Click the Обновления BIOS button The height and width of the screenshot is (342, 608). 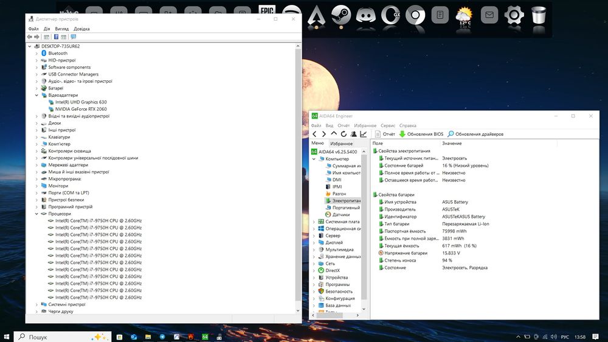(x=421, y=134)
